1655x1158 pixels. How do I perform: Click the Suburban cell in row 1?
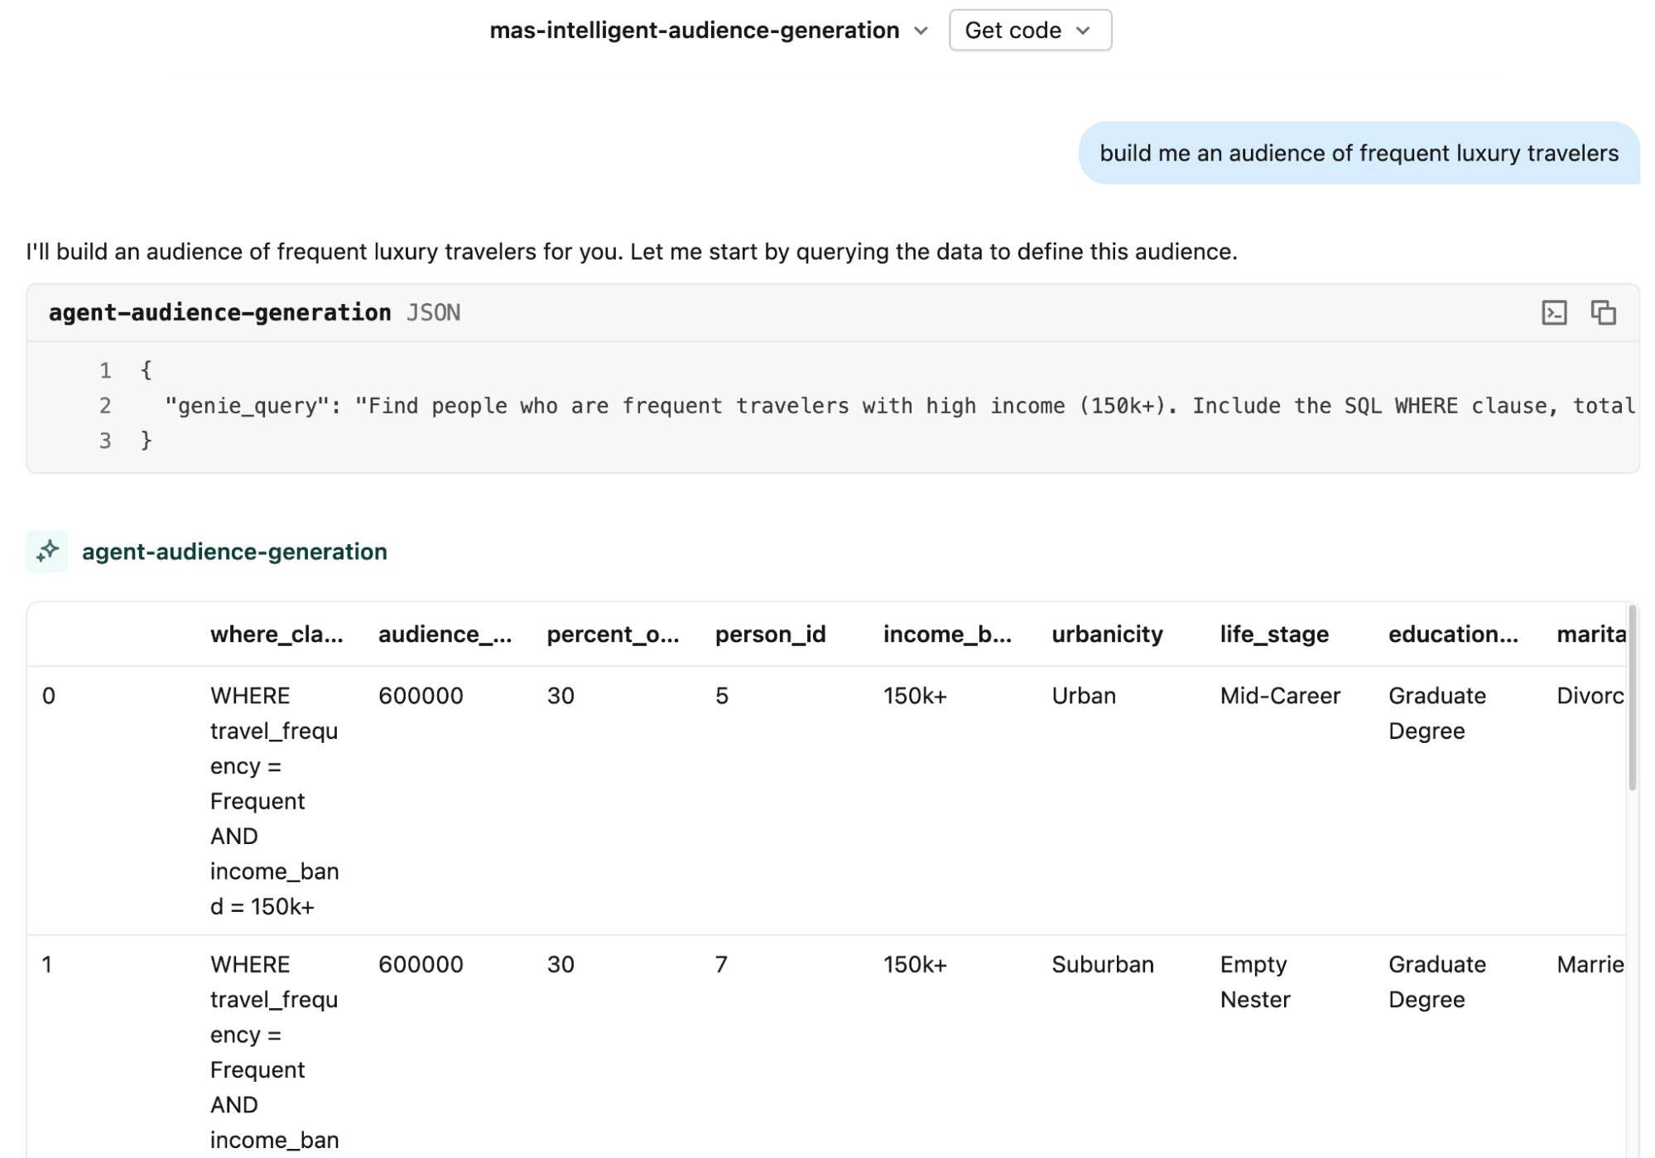tap(1102, 964)
